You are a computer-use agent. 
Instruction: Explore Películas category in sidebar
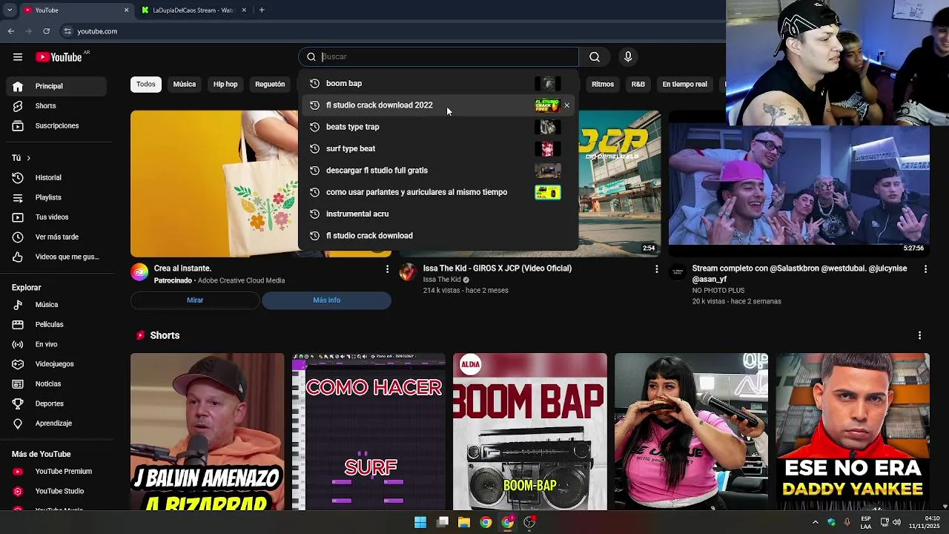tap(56, 325)
